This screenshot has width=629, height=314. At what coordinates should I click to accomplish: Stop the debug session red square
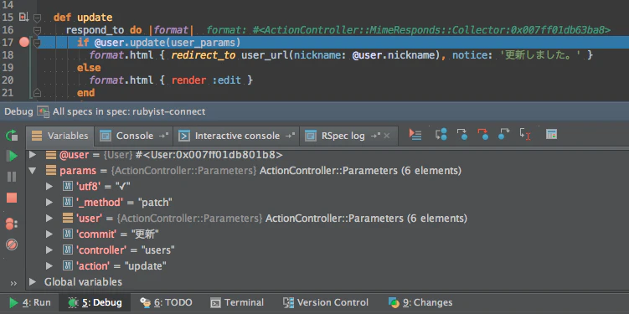pos(12,198)
